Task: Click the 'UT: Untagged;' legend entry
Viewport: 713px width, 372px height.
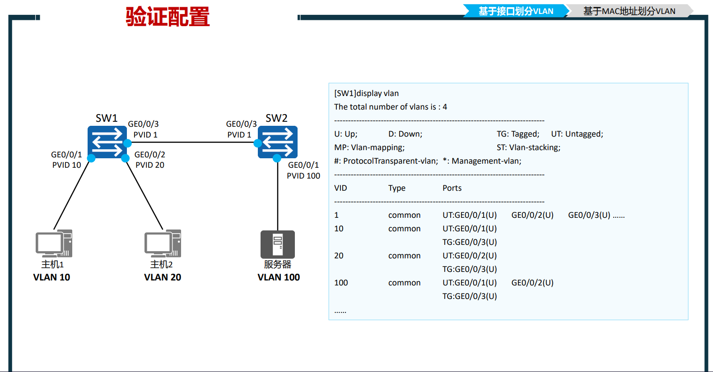Action: pyautogui.click(x=577, y=134)
